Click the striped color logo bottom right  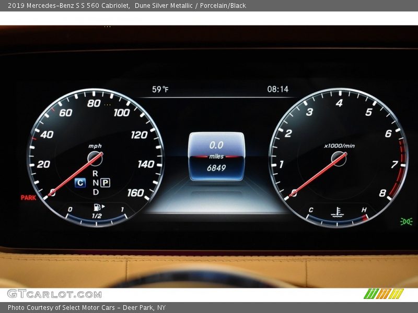click(x=384, y=294)
